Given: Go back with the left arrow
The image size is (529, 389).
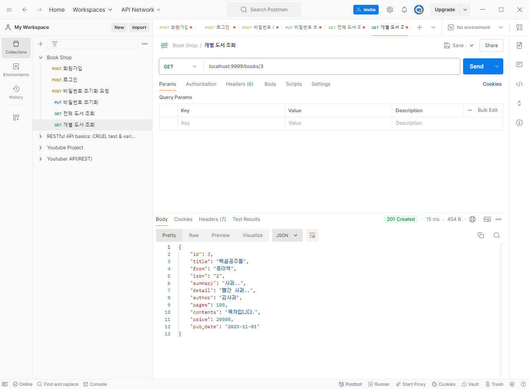Looking at the screenshot, I should click(25, 10).
